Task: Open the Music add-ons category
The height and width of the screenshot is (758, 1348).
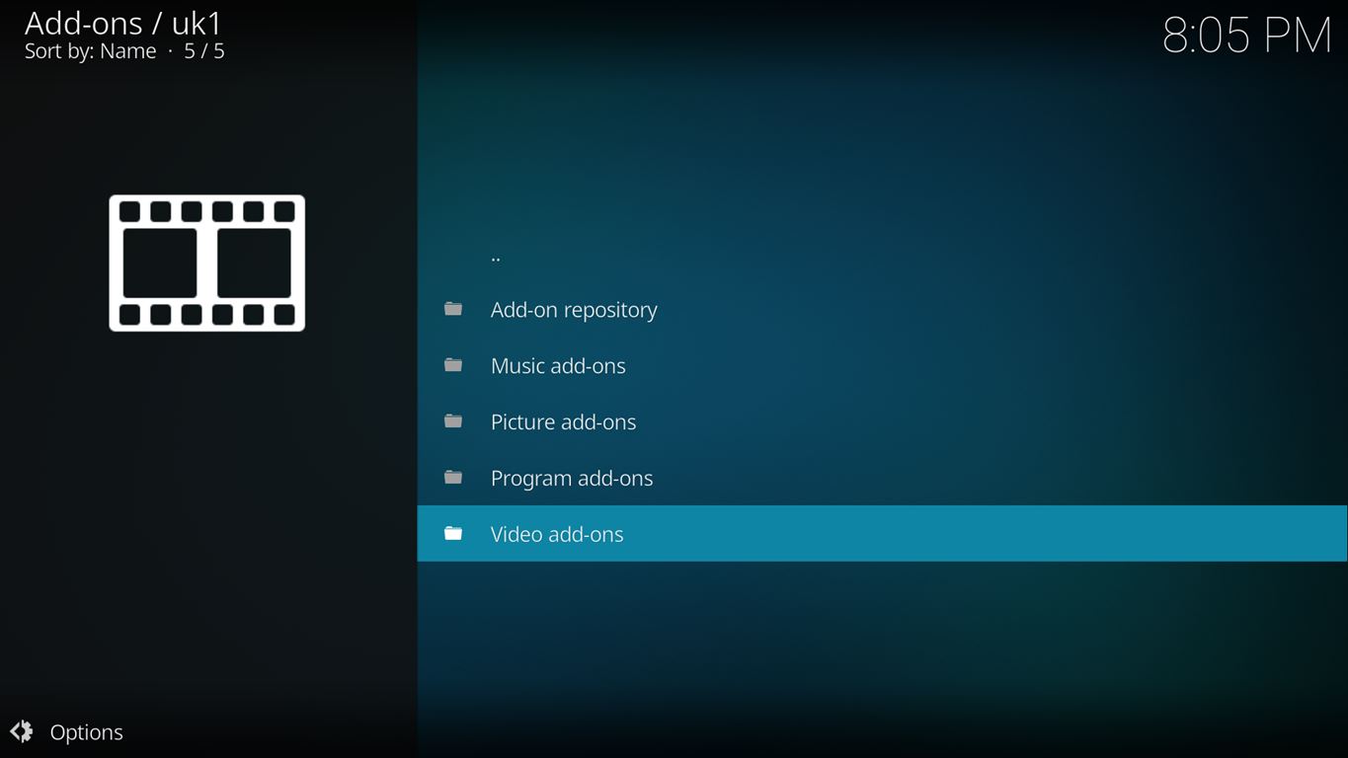Action: (558, 366)
